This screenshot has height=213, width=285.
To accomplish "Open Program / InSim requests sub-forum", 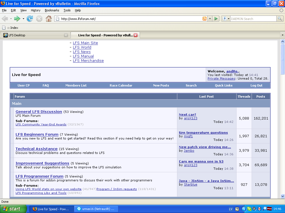I will pos(117,189).
